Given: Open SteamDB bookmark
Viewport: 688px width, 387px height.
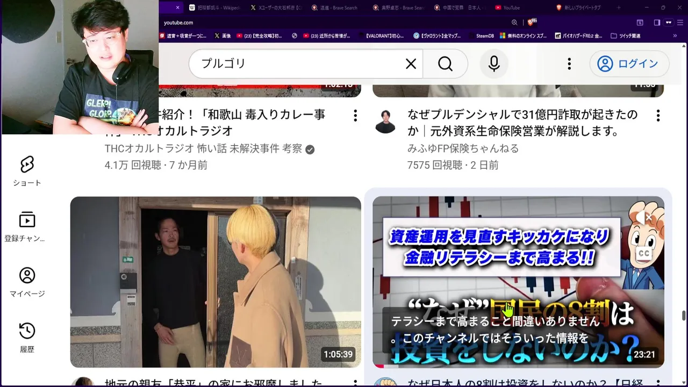Looking at the screenshot, I should 481,36.
